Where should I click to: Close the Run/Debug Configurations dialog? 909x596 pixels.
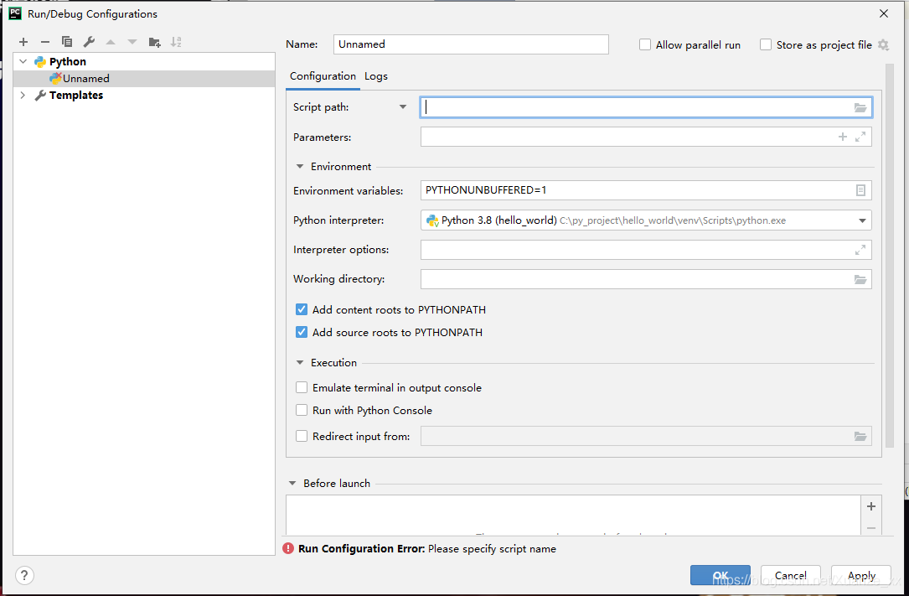[884, 13]
